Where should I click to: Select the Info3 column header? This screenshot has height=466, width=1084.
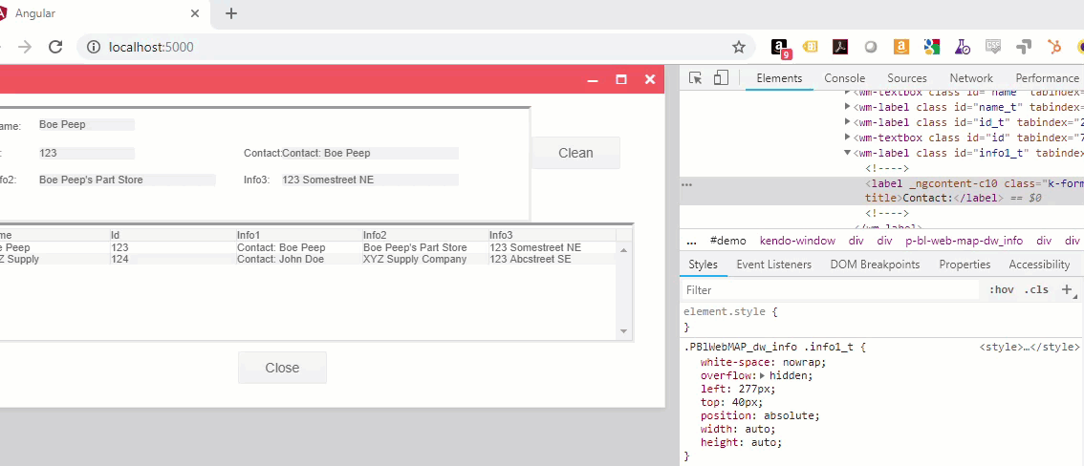552,236
